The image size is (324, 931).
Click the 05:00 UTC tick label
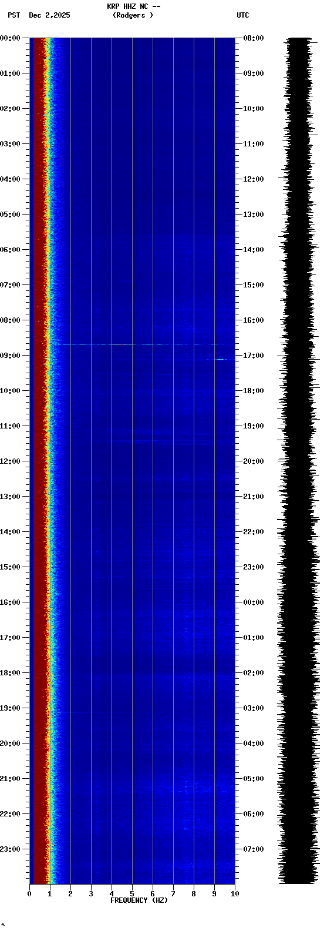(253, 779)
